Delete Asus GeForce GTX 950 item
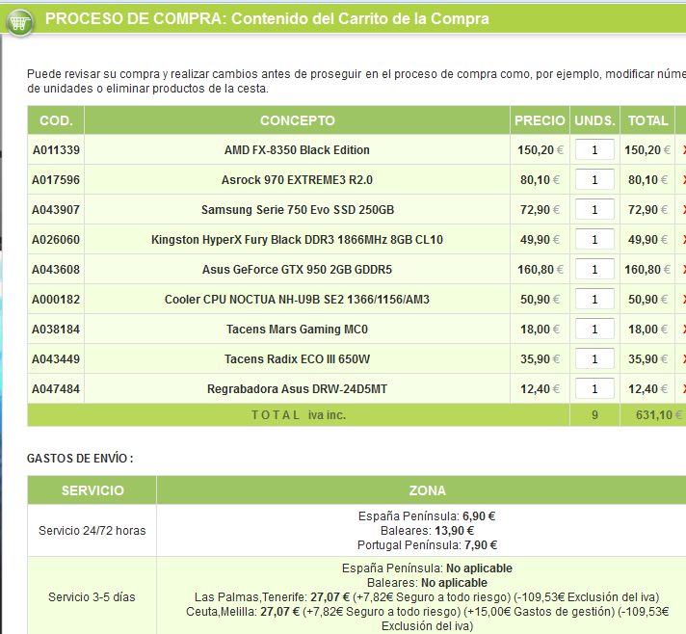Viewport: 686px width, 634px height. coord(684,270)
